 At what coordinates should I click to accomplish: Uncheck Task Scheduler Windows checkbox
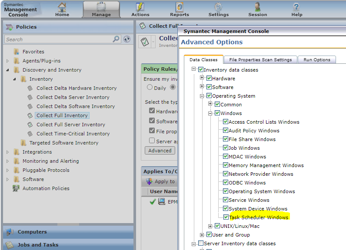click(226, 217)
